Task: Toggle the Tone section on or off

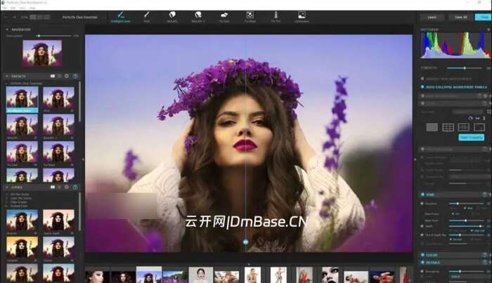Action: pyautogui.click(x=422, y=195)
